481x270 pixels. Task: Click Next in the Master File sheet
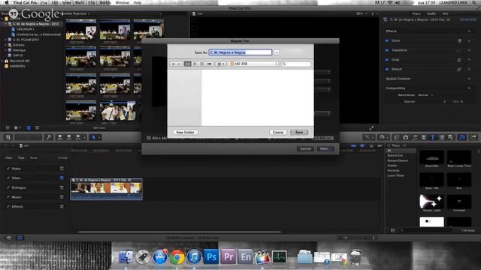pyautogui.click(x=325, y=148)
